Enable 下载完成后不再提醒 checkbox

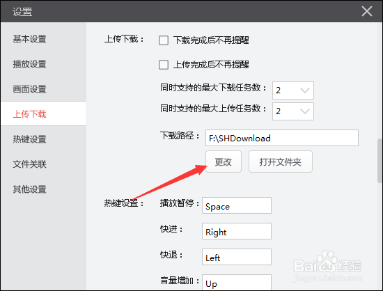pos(164,40)
